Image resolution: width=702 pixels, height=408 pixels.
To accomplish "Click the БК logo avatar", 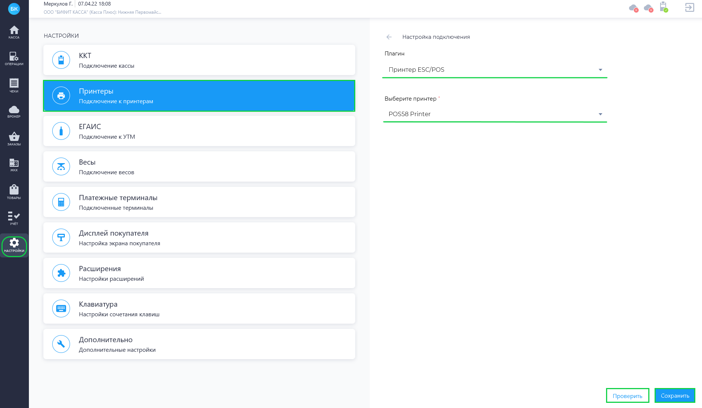I will (14, 9).
